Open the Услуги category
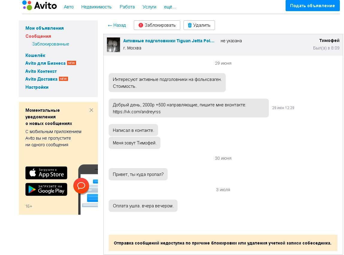This screenshot has width=344, height=255. coord(149,7)
